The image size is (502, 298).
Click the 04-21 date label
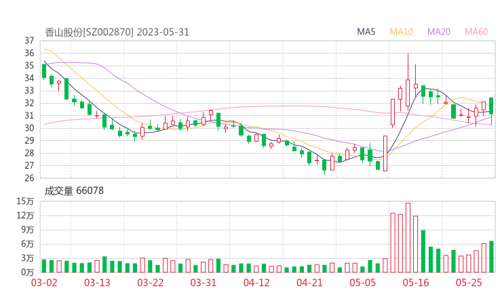309,282
